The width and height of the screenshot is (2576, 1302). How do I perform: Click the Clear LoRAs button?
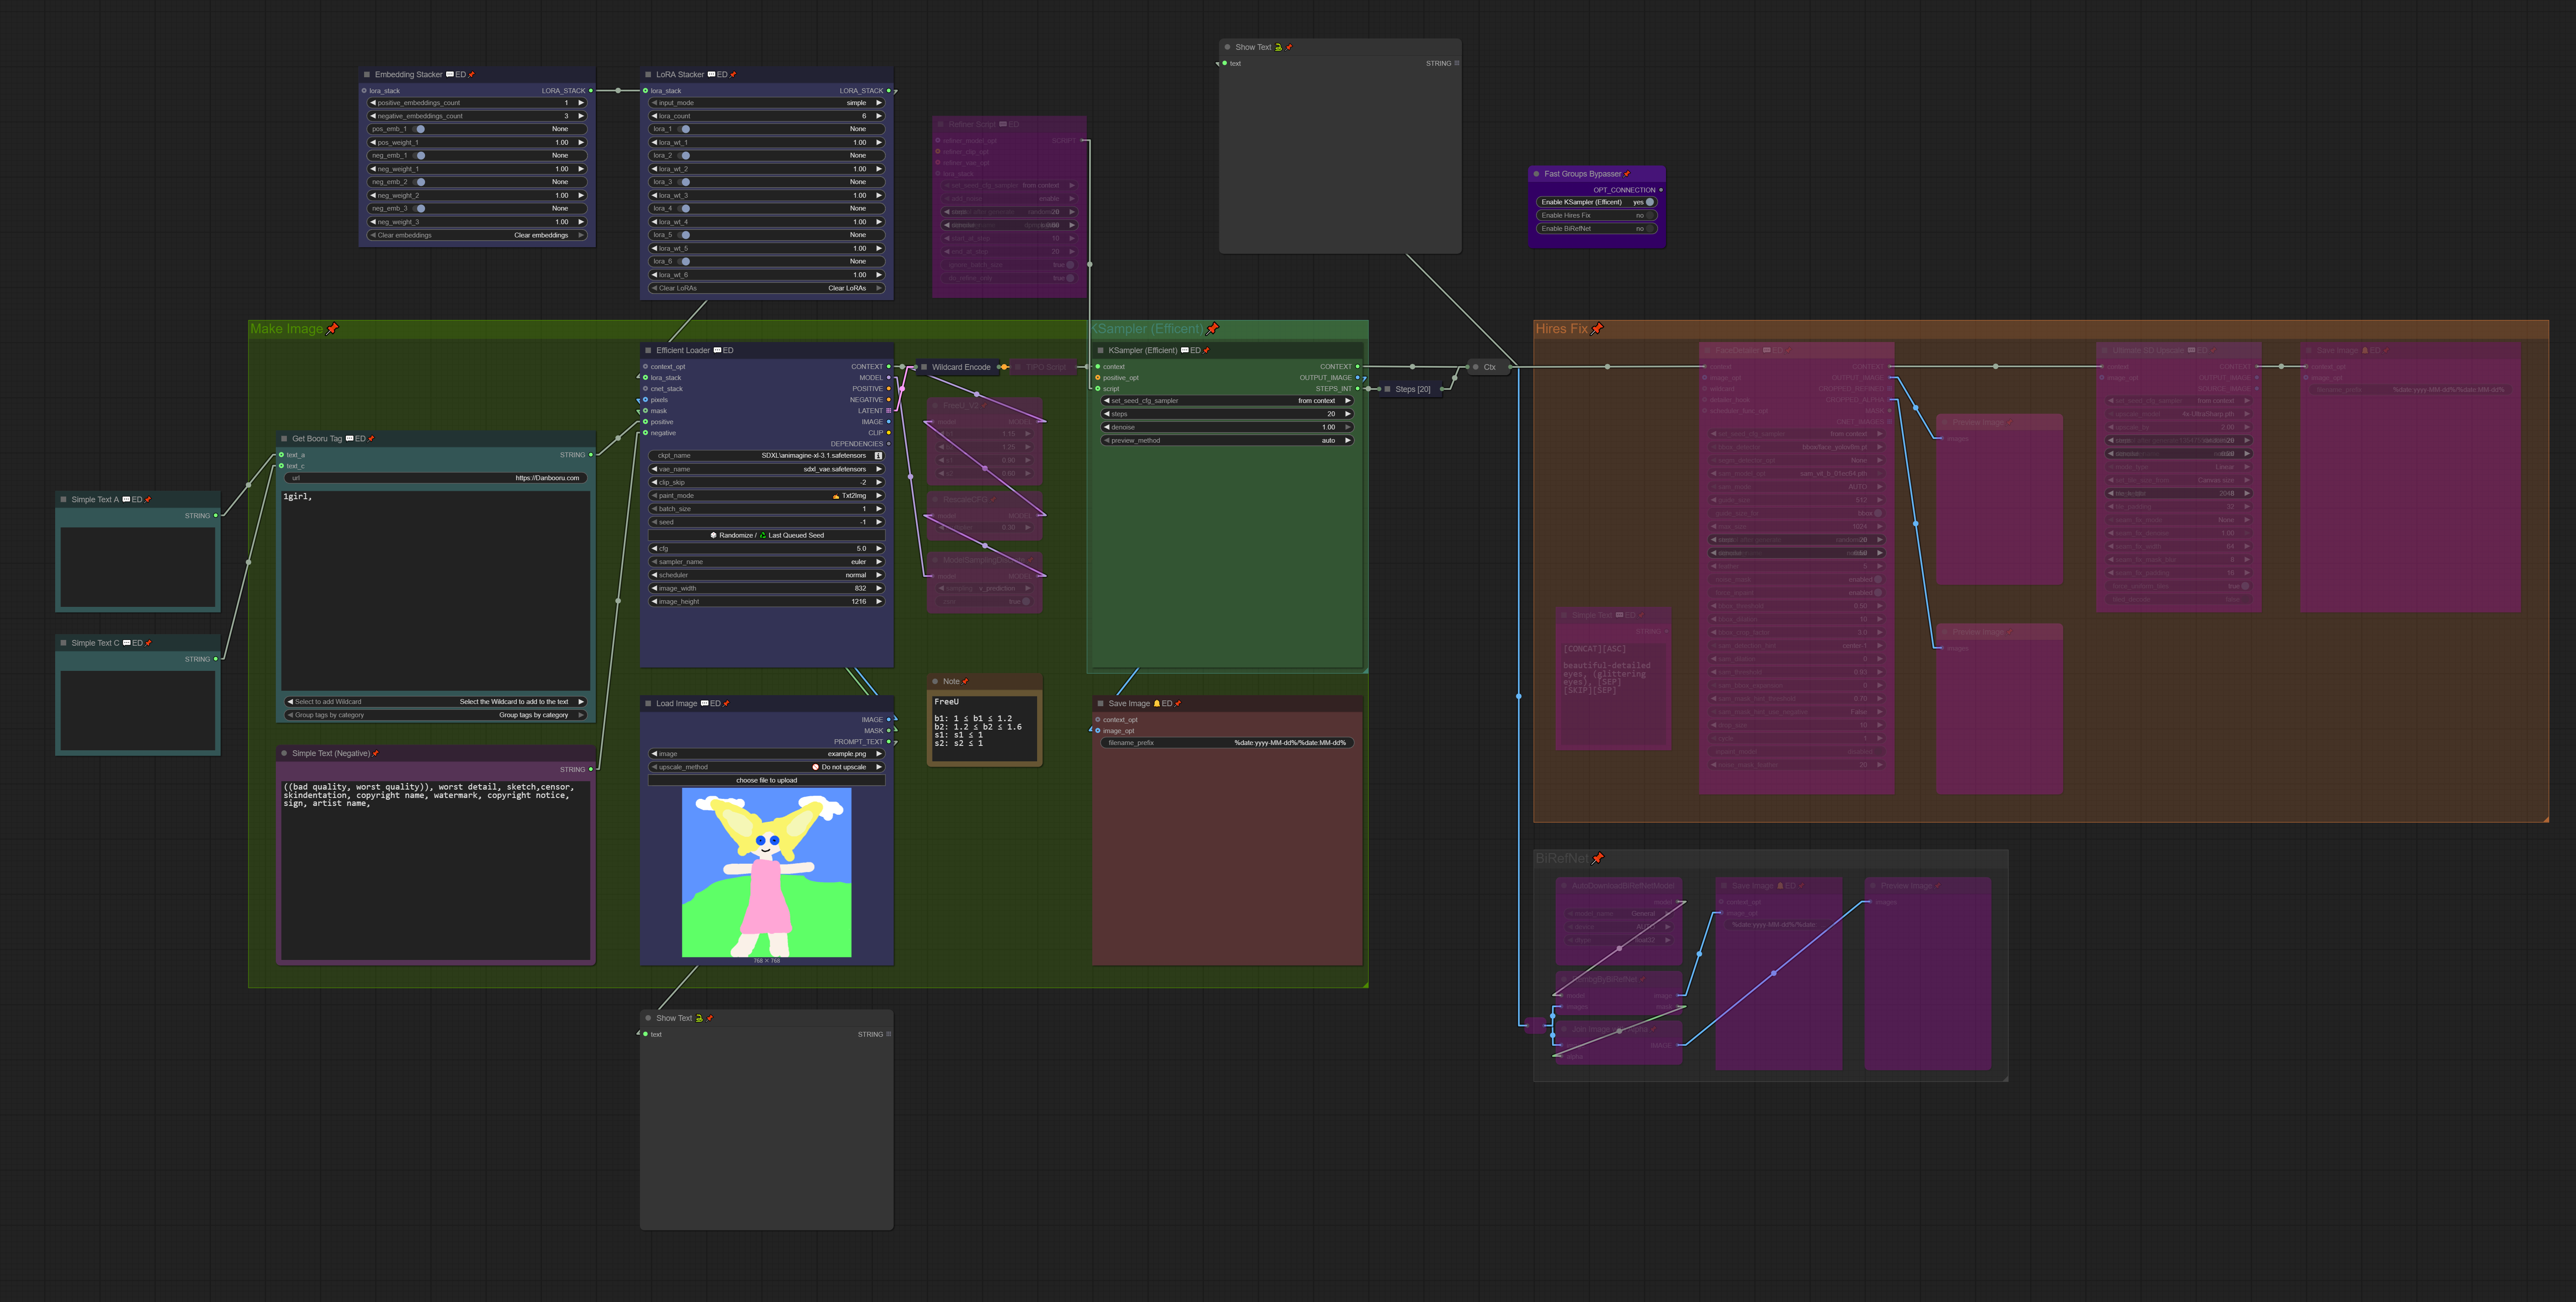coord(766,288)
